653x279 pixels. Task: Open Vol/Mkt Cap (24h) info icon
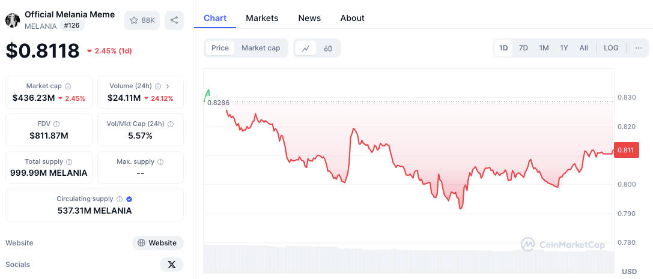point(171,124)
